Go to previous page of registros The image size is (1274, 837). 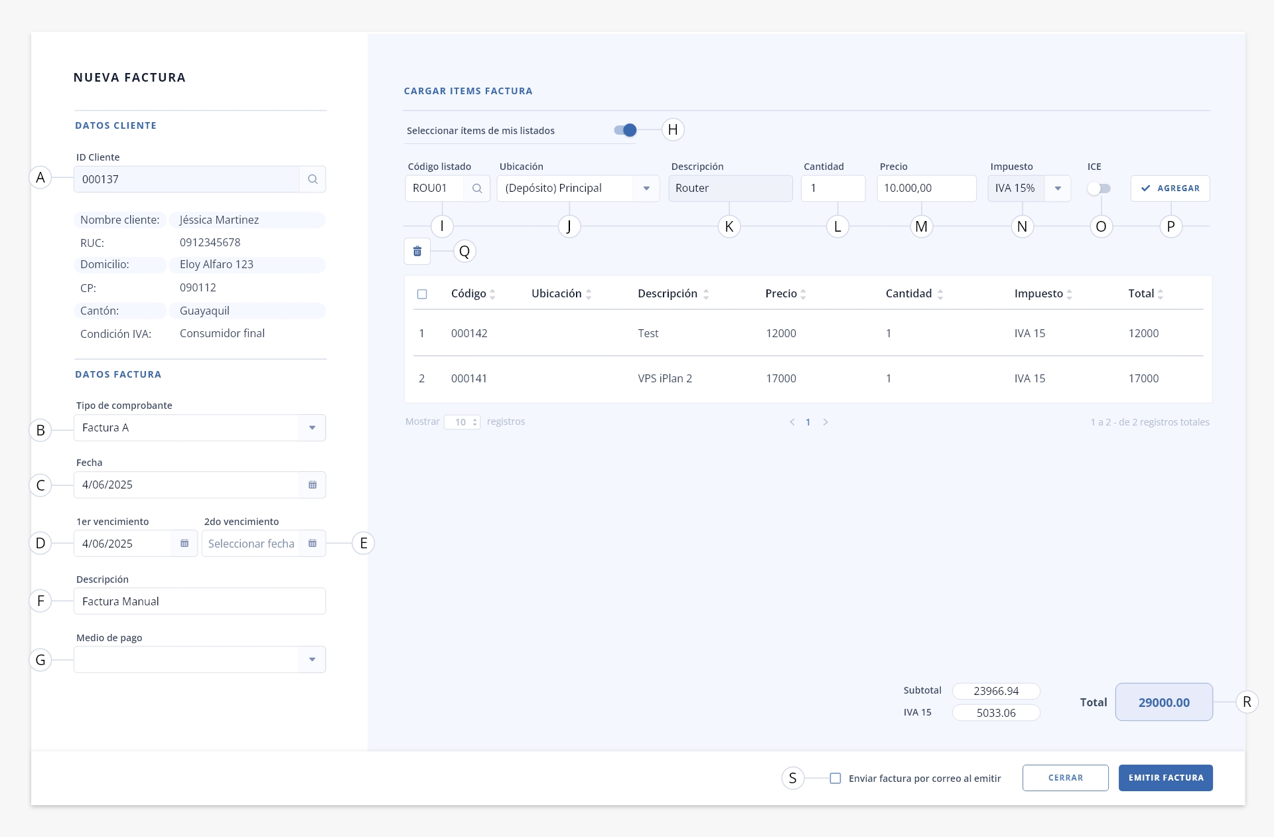pos(792,422)
